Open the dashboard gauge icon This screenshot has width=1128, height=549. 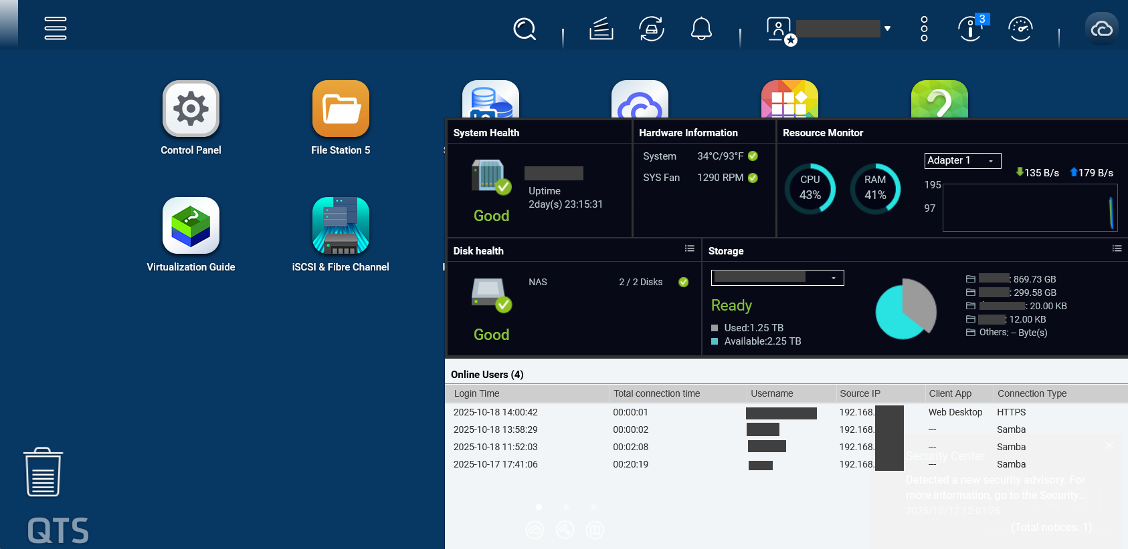[1020, 29]
